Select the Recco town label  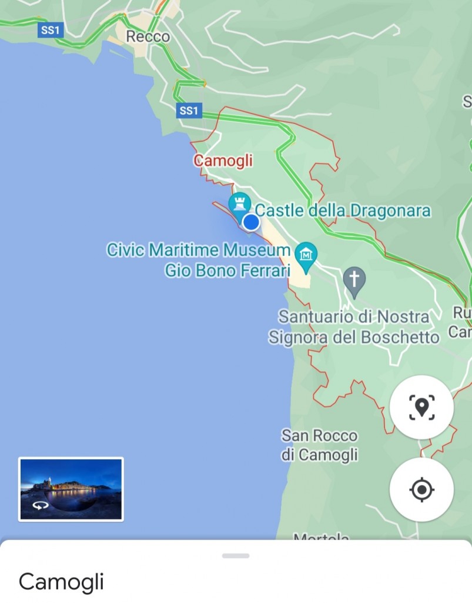pyautogui.click(x=148, y=36)
